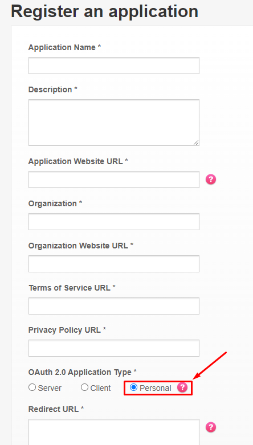This screenshot has width=253, height=445.
Task: Focus the Application Website URL field
Action: [114, 179]
